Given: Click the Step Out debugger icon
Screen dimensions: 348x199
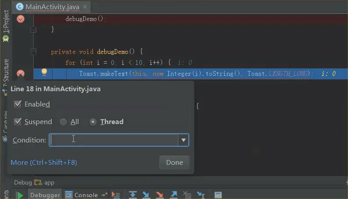Looking at the screenshot, I should [174, 195].
